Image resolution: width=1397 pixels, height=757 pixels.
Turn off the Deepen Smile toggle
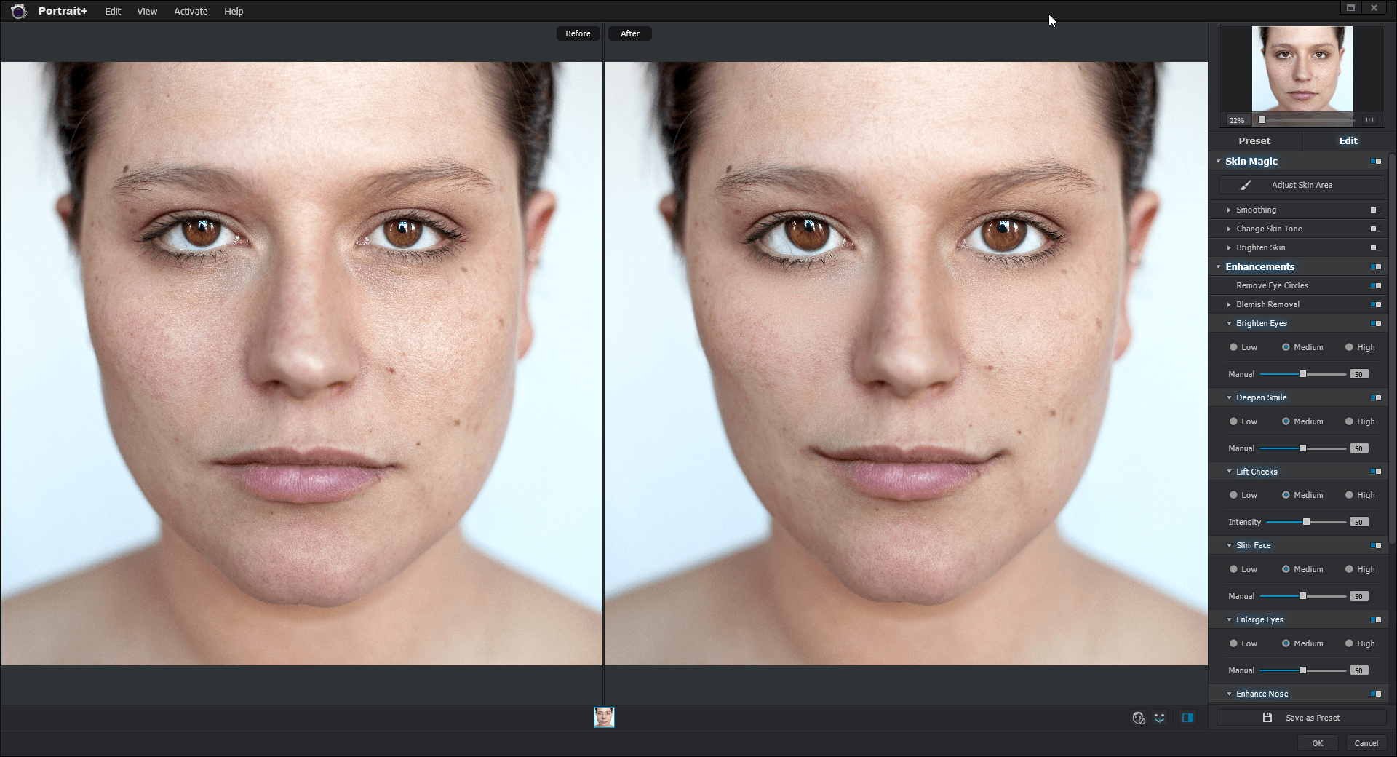tap(1375, 397)
